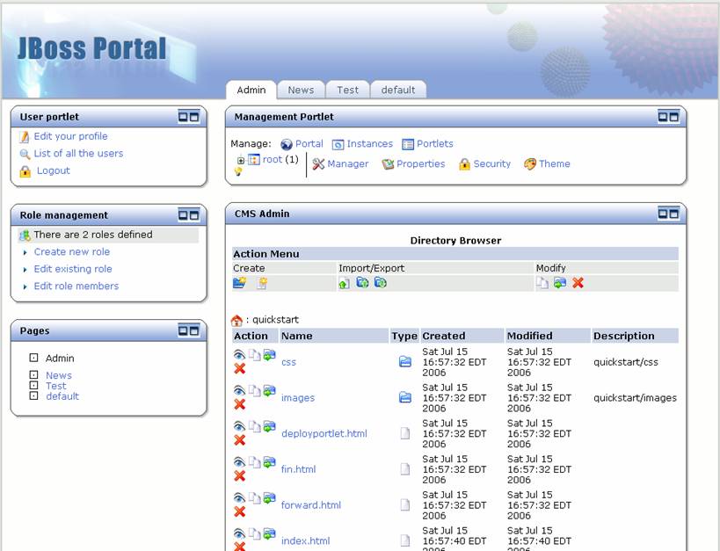The width and height of the screenshot is (720, 551).
Task: Delete the images folder with red X
Action: click(239, 404)
